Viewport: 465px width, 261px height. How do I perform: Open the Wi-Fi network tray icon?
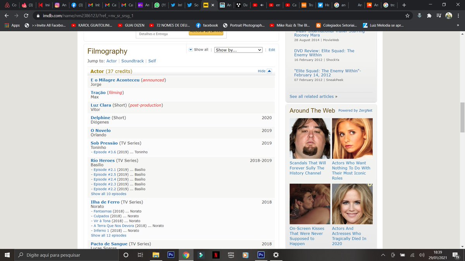[412, 255]
